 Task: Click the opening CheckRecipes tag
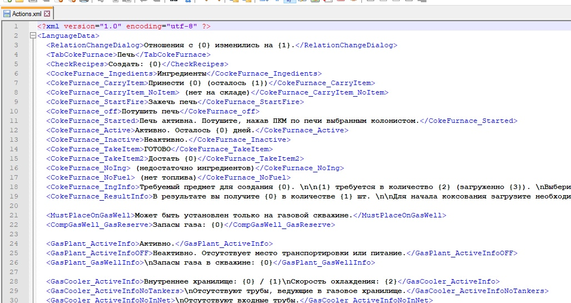tap(77, 64)
